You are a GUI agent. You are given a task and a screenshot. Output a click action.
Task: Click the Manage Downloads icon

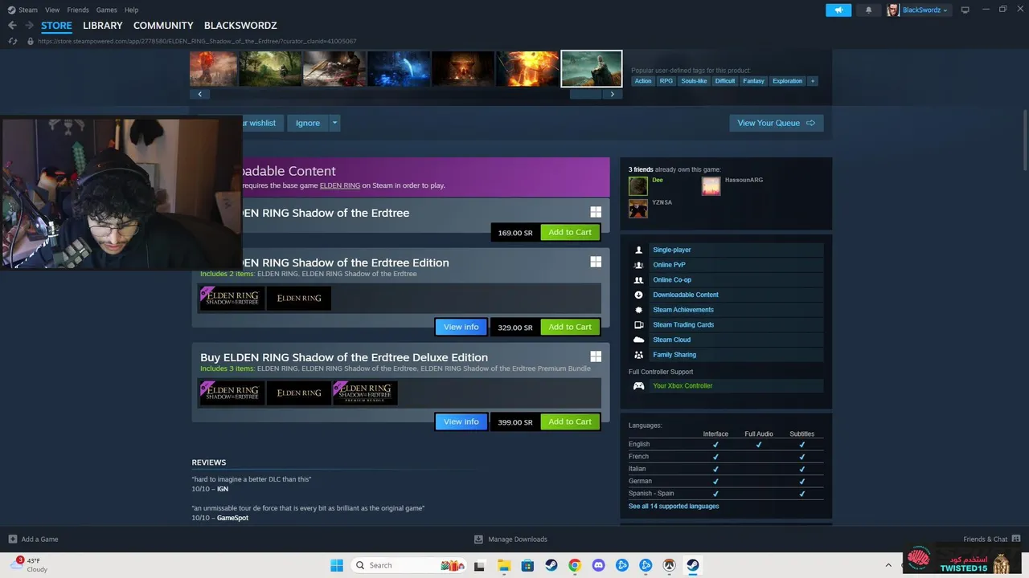[x=478, y=539]
